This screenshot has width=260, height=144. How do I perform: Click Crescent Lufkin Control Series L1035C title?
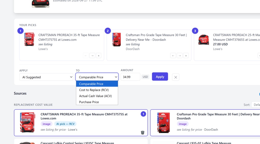[77, 143]
